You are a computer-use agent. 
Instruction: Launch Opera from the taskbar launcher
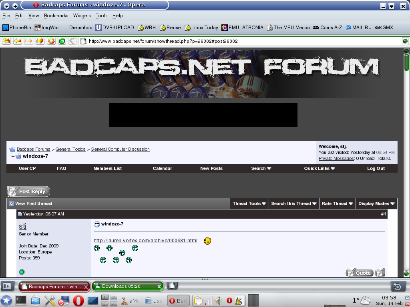[78, 301]
